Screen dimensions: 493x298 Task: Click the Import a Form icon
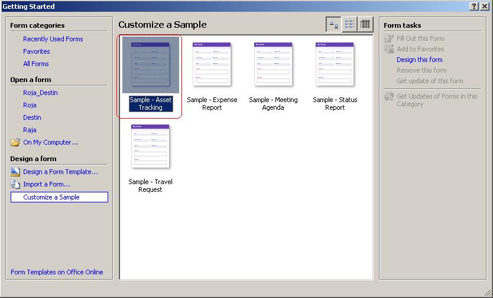[15, 184]
